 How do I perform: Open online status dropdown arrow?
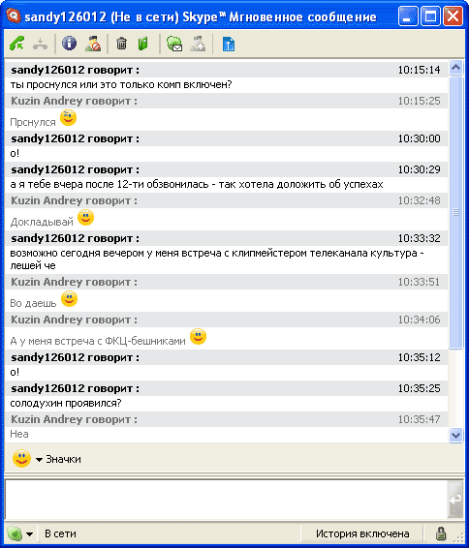(30, 534)
